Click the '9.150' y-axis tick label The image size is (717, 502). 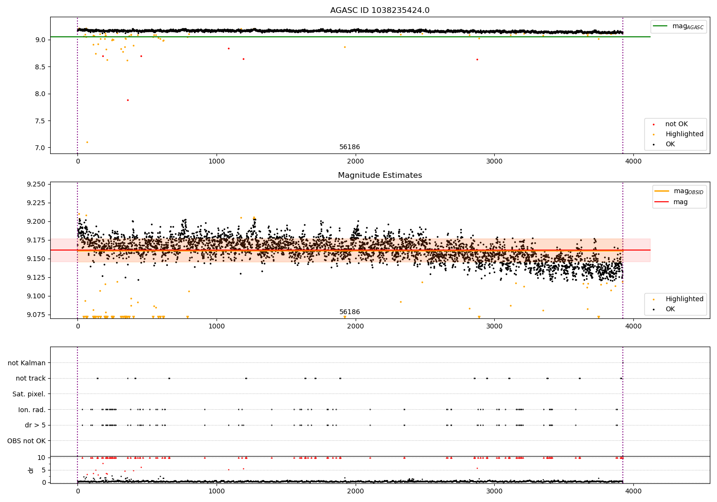pyautogui.click(x=36, y=259)
